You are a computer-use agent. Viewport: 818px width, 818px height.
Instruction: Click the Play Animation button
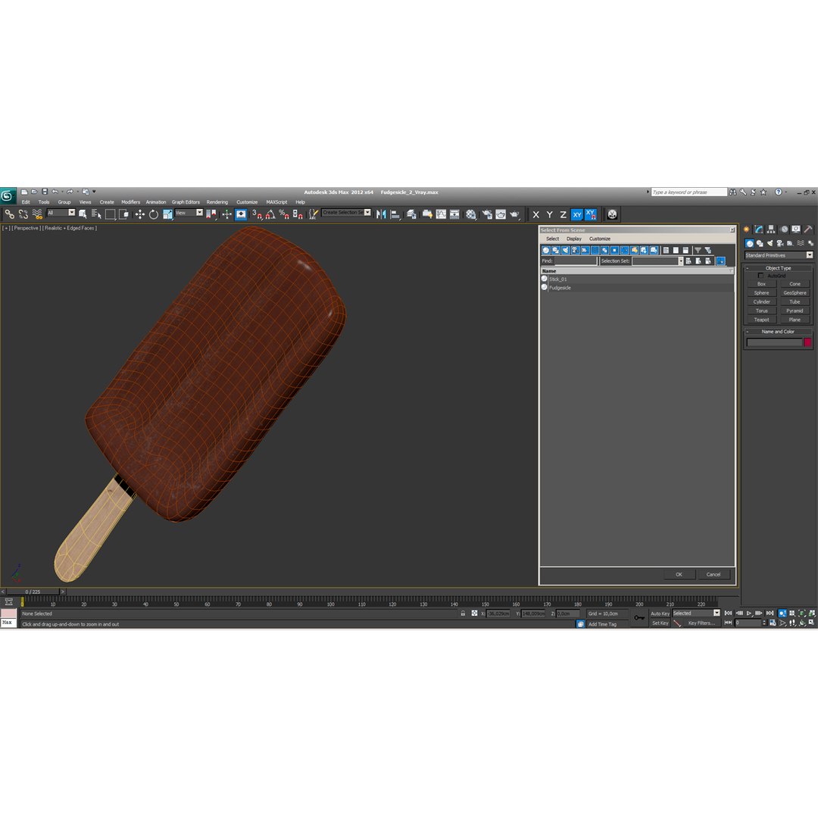tap(749, 613)
